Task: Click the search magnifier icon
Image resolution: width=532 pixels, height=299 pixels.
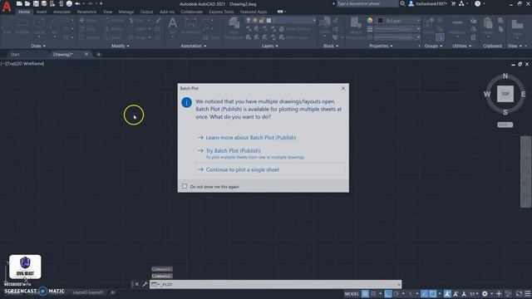Action: 402,3
